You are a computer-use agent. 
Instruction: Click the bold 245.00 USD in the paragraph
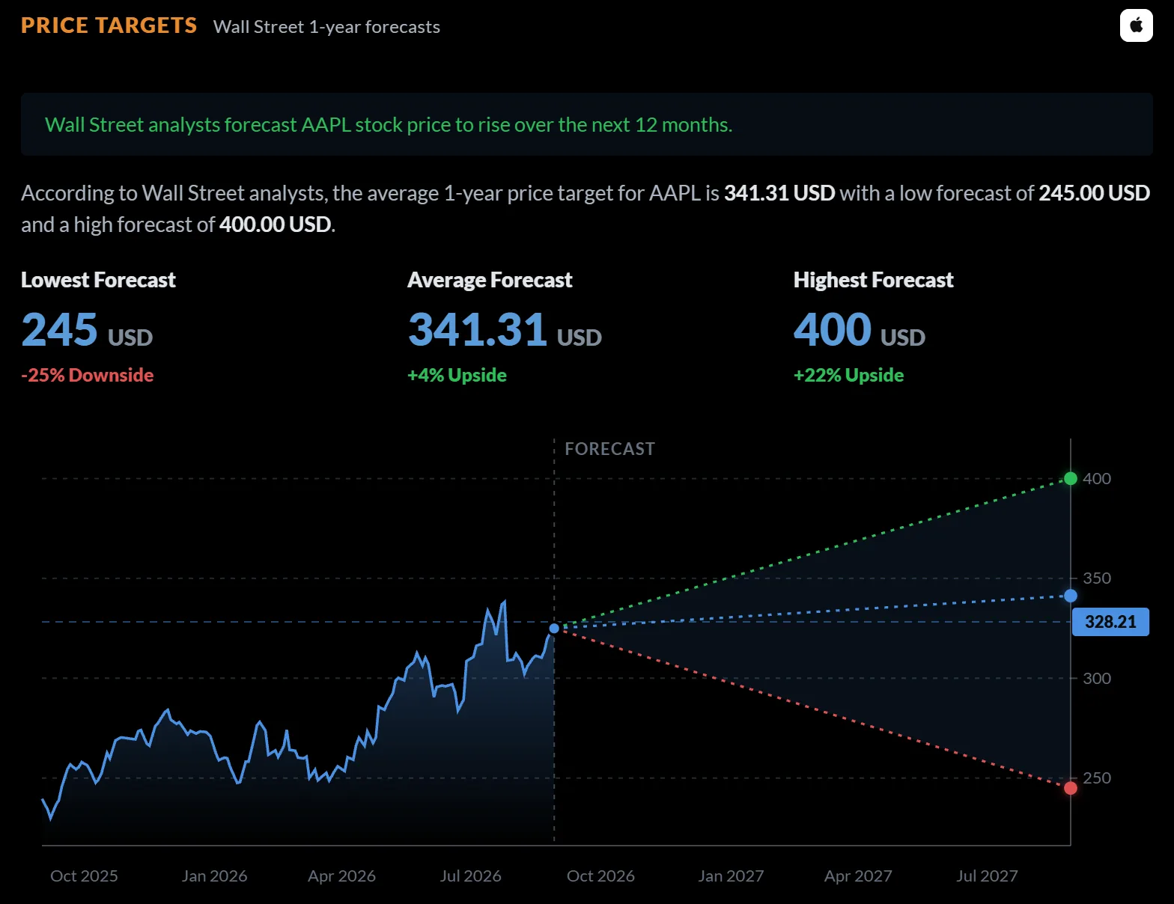coord(1094,193)
